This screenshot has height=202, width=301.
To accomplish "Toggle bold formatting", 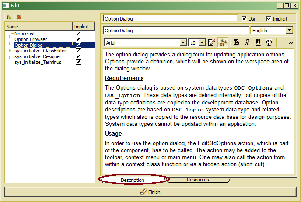I will click(x=236, y=42).
